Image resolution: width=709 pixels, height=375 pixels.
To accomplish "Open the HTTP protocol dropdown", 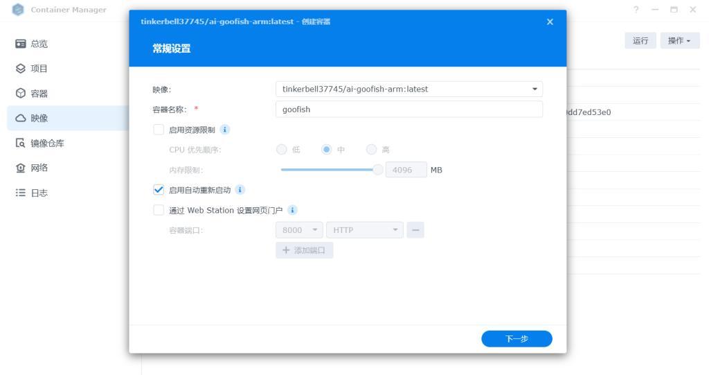I will [x=364, y=230].
